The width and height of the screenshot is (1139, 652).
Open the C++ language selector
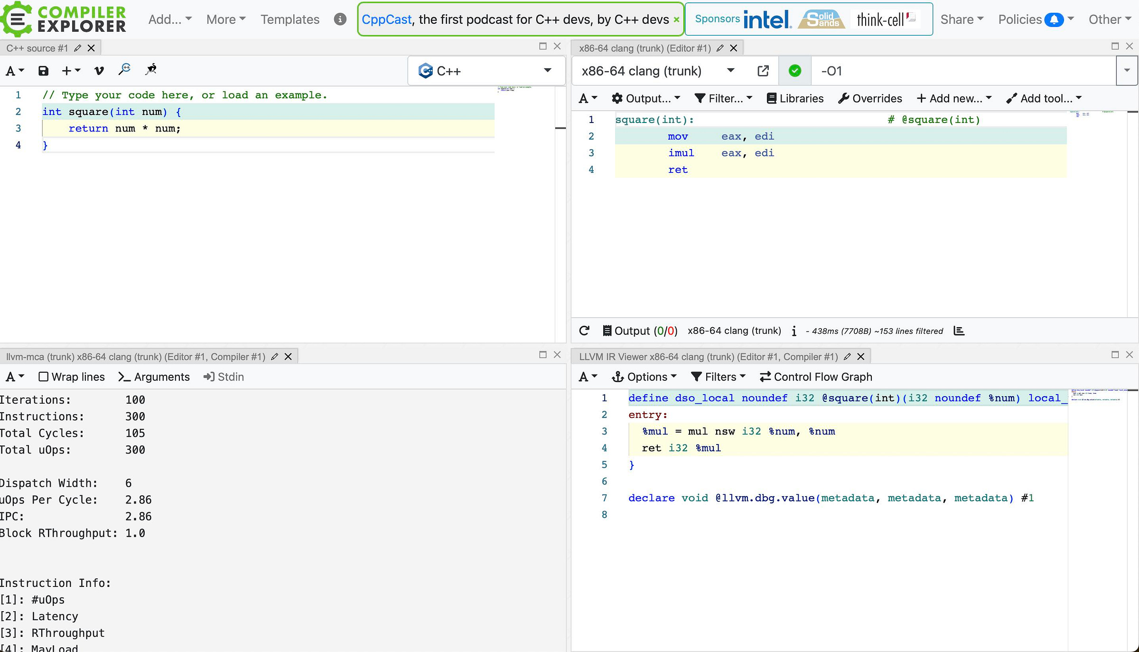(486, 71)
